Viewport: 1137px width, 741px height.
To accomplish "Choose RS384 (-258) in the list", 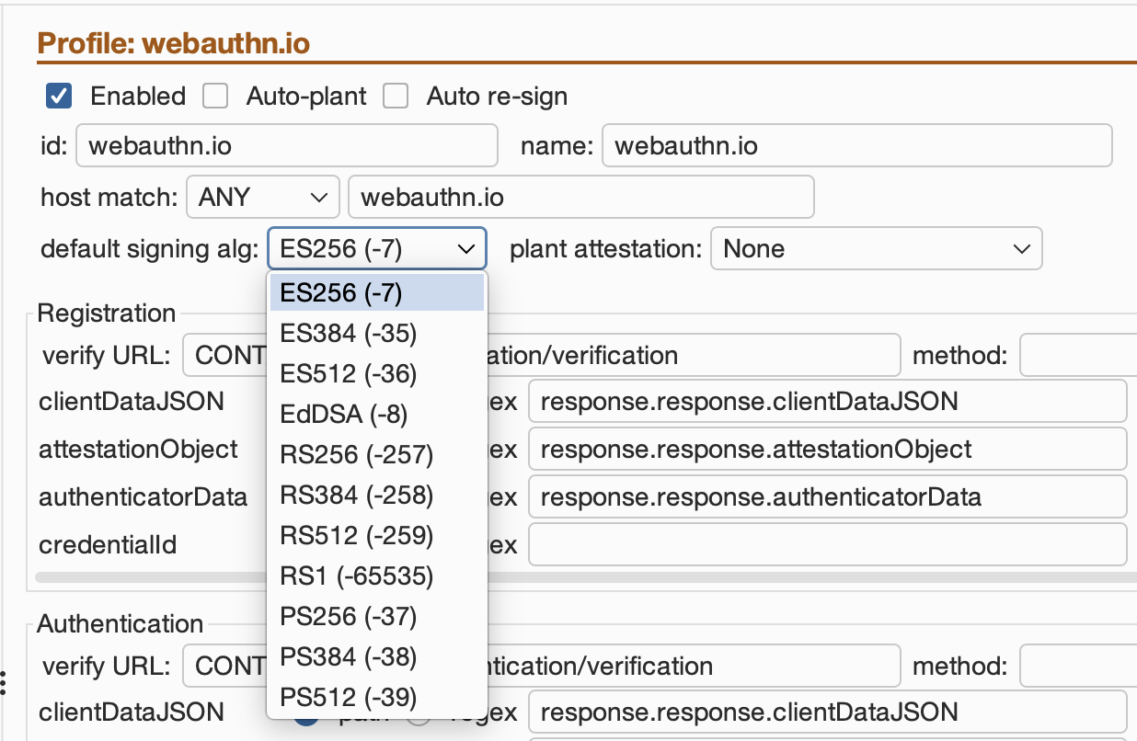I will pos(377,495).
